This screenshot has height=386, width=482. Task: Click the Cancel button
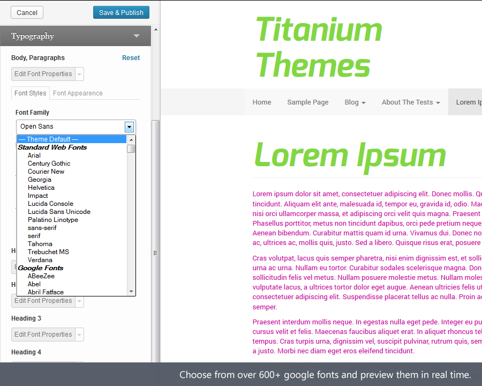[x=27, y=13]
